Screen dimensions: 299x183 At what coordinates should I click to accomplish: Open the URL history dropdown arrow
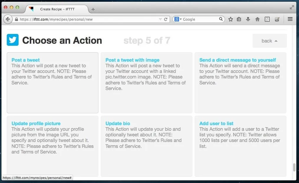coord(160,19)
